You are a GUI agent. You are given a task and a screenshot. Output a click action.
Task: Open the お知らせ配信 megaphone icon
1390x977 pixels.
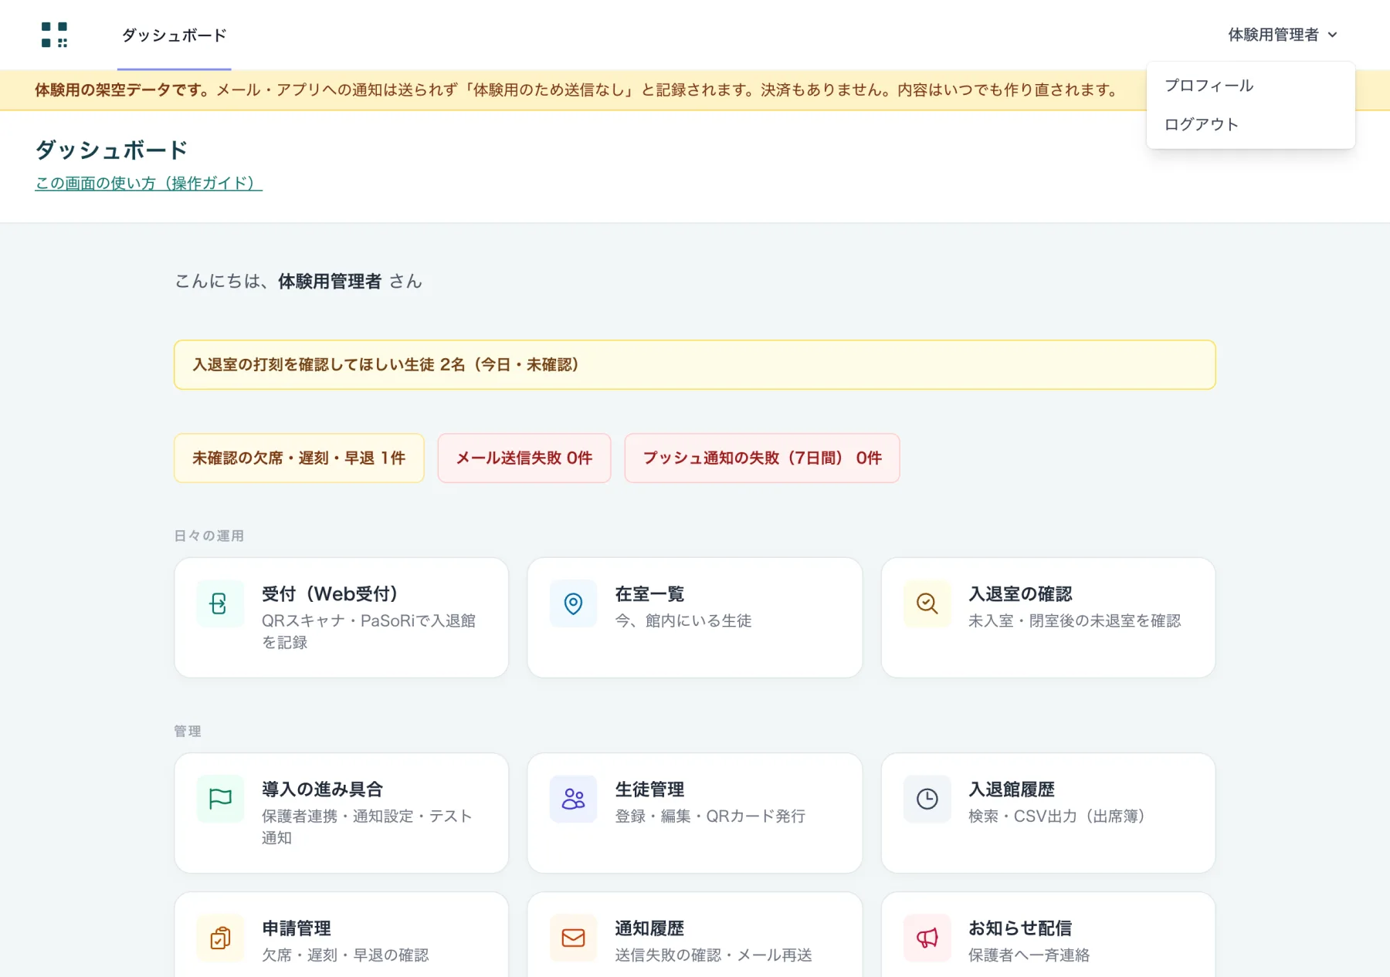tap(927, 938)
